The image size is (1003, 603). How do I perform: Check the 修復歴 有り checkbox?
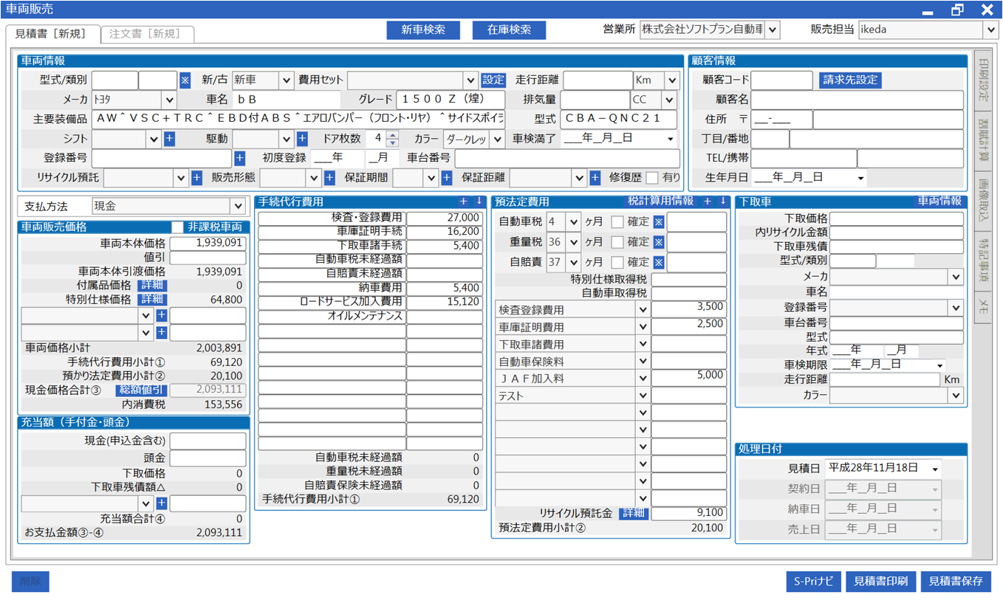click(x=651, y=178)
